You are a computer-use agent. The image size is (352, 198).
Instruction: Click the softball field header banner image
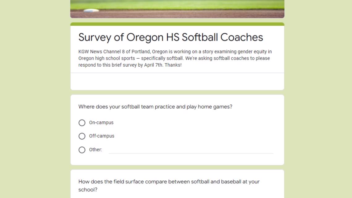point(177,9)
